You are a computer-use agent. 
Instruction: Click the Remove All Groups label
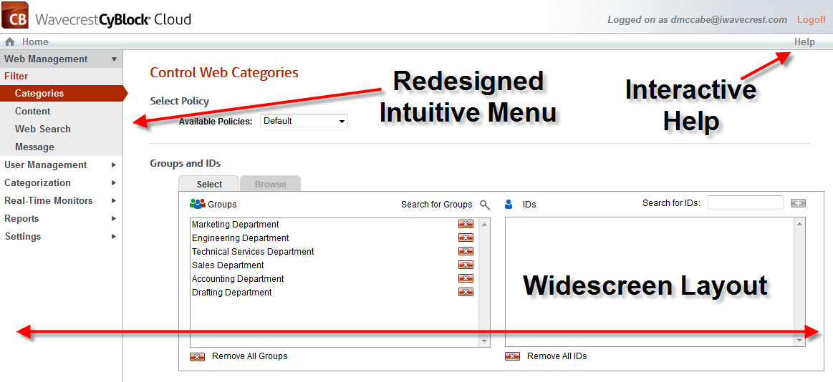(x=250, y=356)
